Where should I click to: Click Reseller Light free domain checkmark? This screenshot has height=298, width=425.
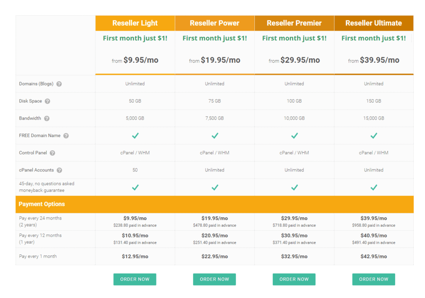click(135, 136)
